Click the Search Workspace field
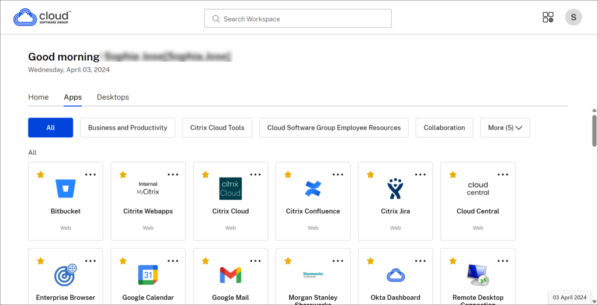The width and height of the screenshot is (598, 305). tap(298, 19)
